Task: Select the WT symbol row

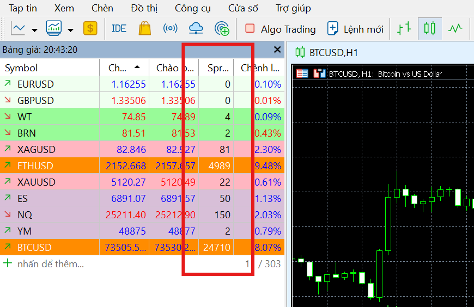Action: [x=142, y=116]
